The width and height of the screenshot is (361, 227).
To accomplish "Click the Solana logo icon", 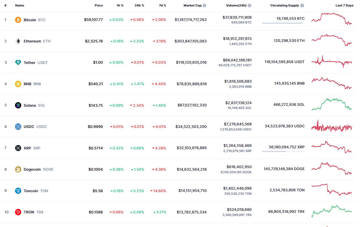I will pyautogui.click(x=18, y=105).
